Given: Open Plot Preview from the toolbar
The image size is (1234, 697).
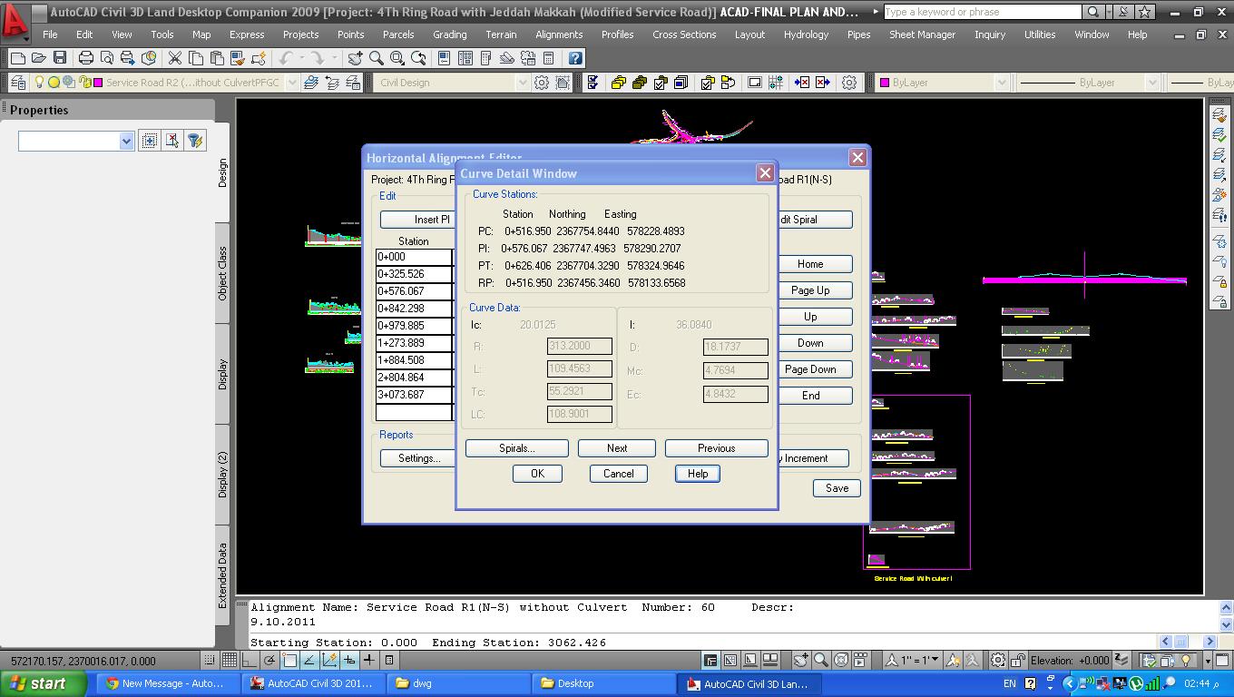Looking at the screenshot, I should tap(107, 58).
